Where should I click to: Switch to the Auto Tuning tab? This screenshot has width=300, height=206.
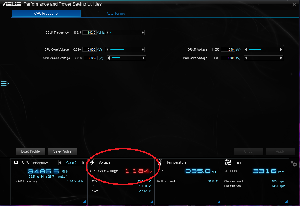(x=116, y=14)
